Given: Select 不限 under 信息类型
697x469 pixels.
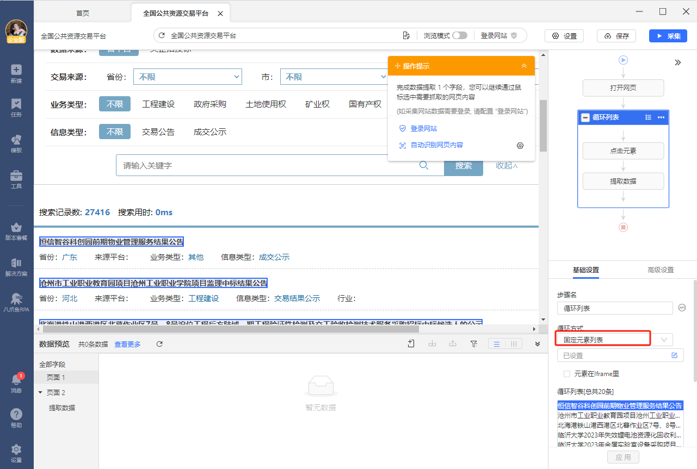Looking at the screenshot, I should pyautogui.click(x=115, y=132).
